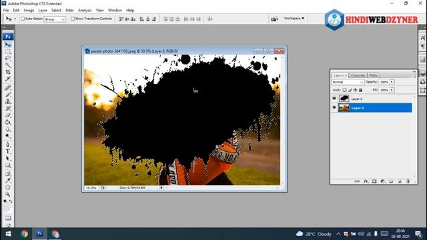Select the Pen tool
427x240 pixels.
click(8, 145)
